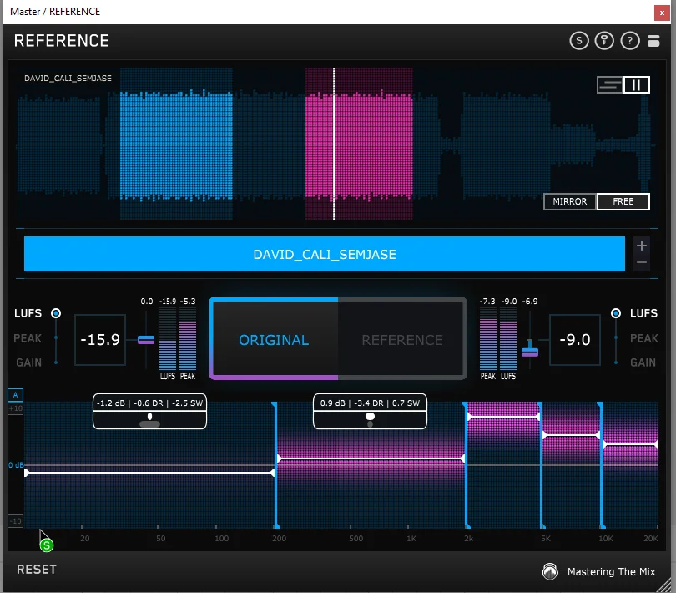The width and height of the screenshot is (676, 593).
Task: Click the key license icon
Action: pos(604,41)
